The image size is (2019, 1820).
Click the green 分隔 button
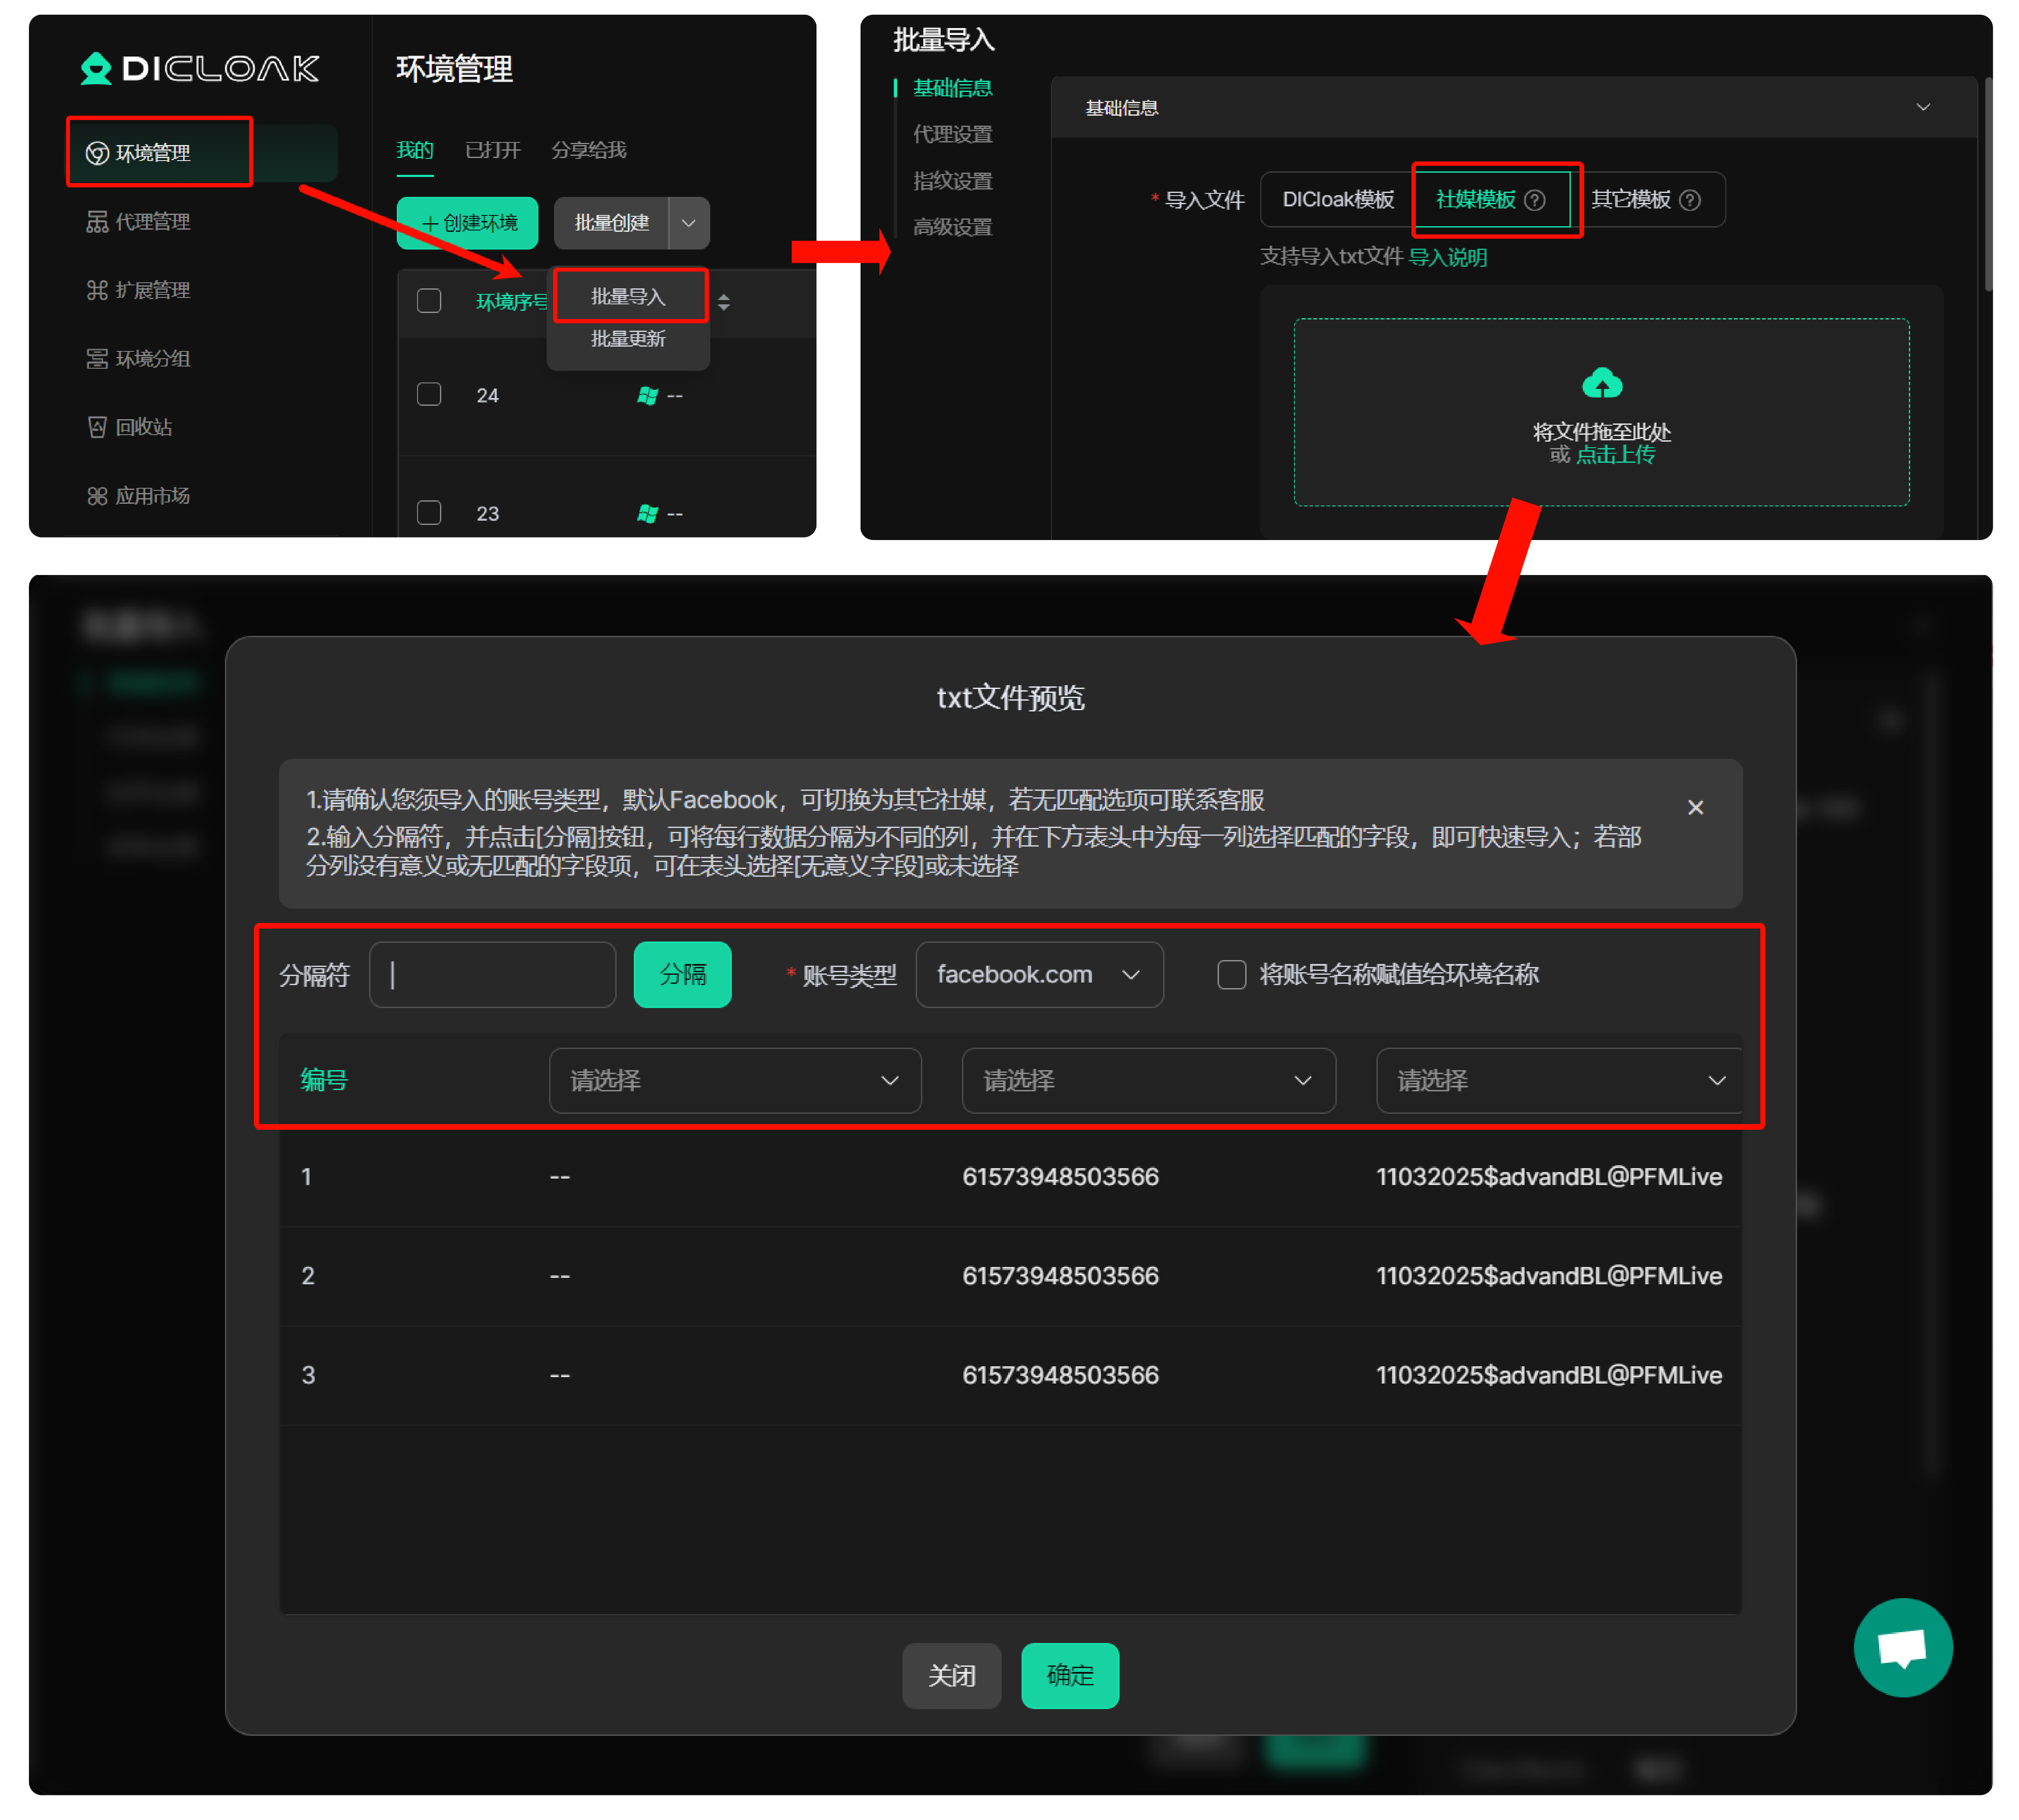pos(683,975)
